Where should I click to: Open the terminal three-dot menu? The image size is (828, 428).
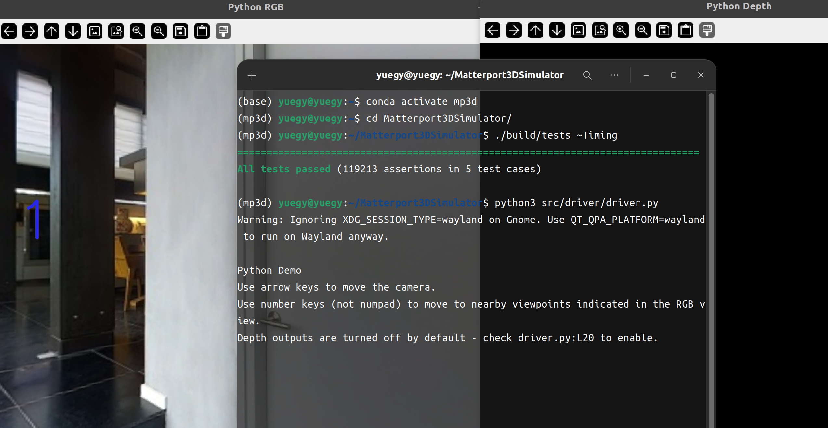pos(614,75)
